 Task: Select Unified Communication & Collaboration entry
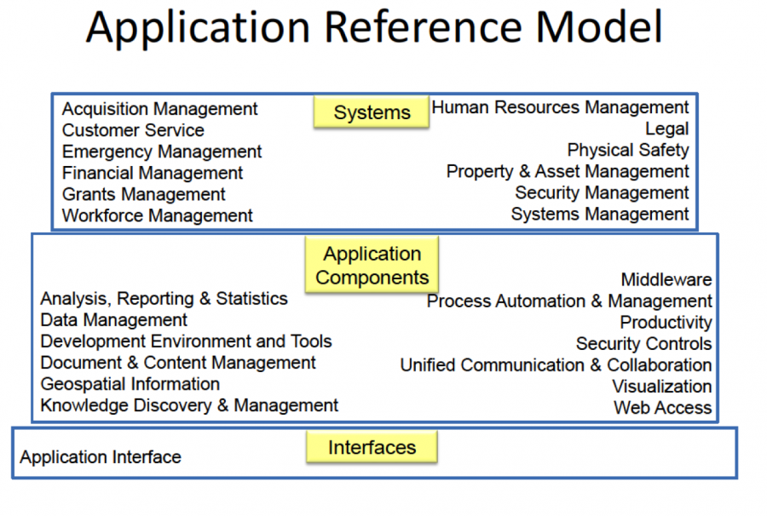(557, 364)
